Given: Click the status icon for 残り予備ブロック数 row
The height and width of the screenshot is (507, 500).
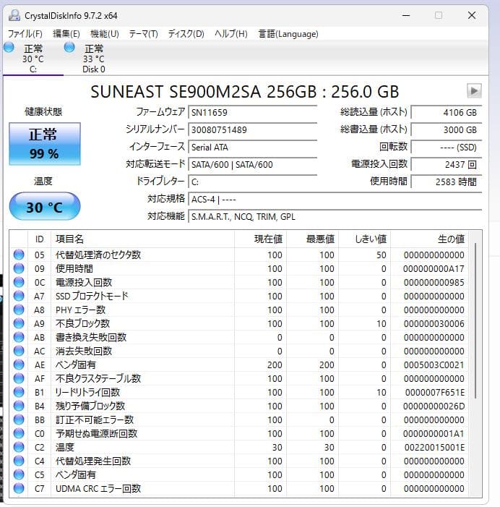Looking at the screenshot, I should coord(19,406).
